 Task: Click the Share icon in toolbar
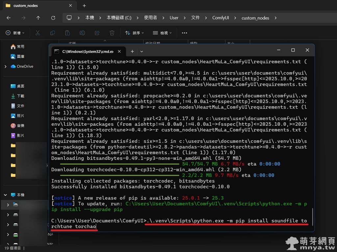click(x=97, y=33)
